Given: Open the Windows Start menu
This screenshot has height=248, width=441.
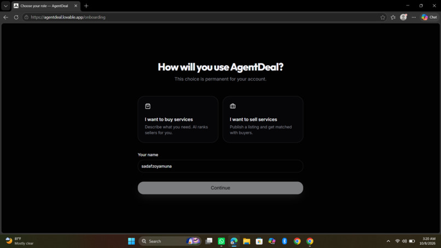Looking at the screenshot, I should [131, 241].
